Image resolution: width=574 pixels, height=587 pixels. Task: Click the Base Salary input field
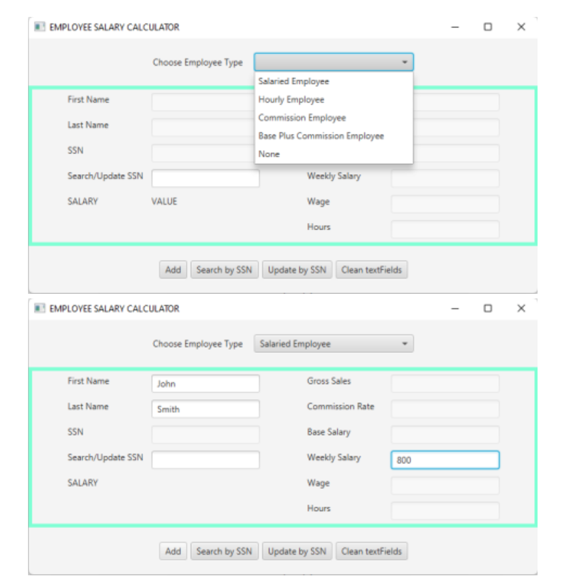point(446,433)
